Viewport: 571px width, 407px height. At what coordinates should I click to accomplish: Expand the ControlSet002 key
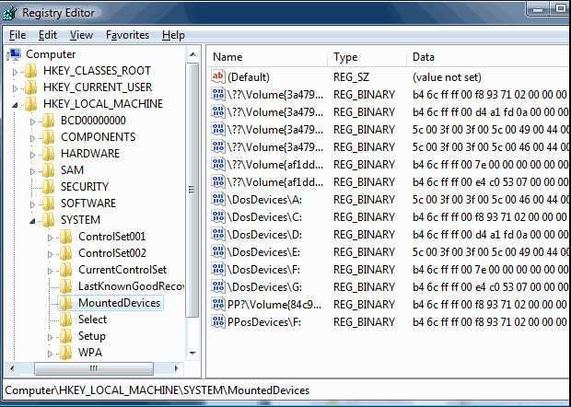point(50,254)
